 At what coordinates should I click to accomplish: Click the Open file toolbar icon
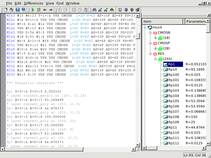coord(12,10)
